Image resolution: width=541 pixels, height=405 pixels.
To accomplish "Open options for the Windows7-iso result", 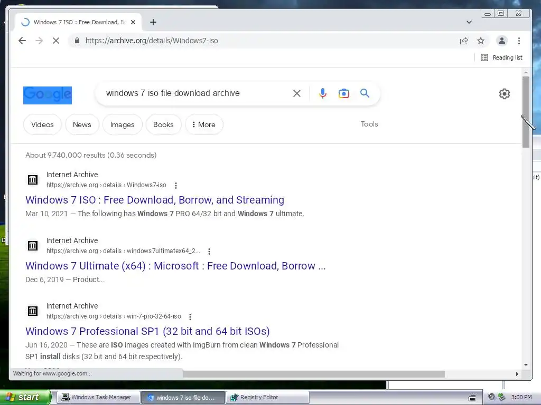I will 176,186.
